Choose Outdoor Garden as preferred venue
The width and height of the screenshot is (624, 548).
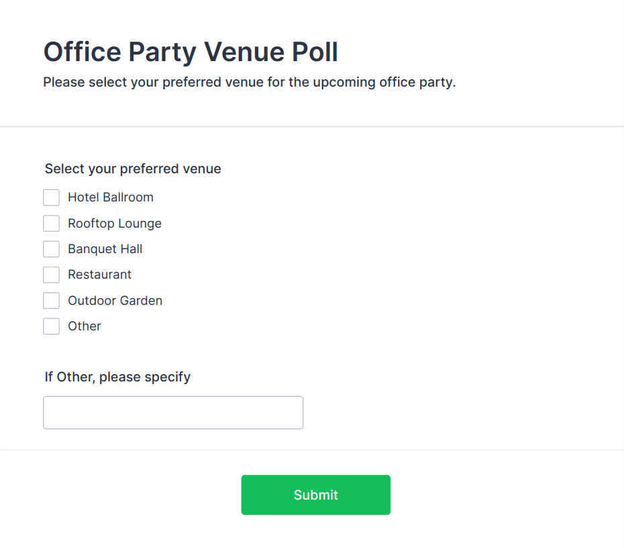(51, 300)
